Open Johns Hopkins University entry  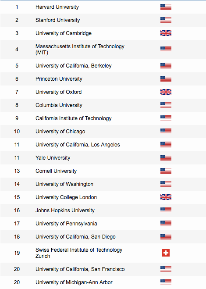65,211
